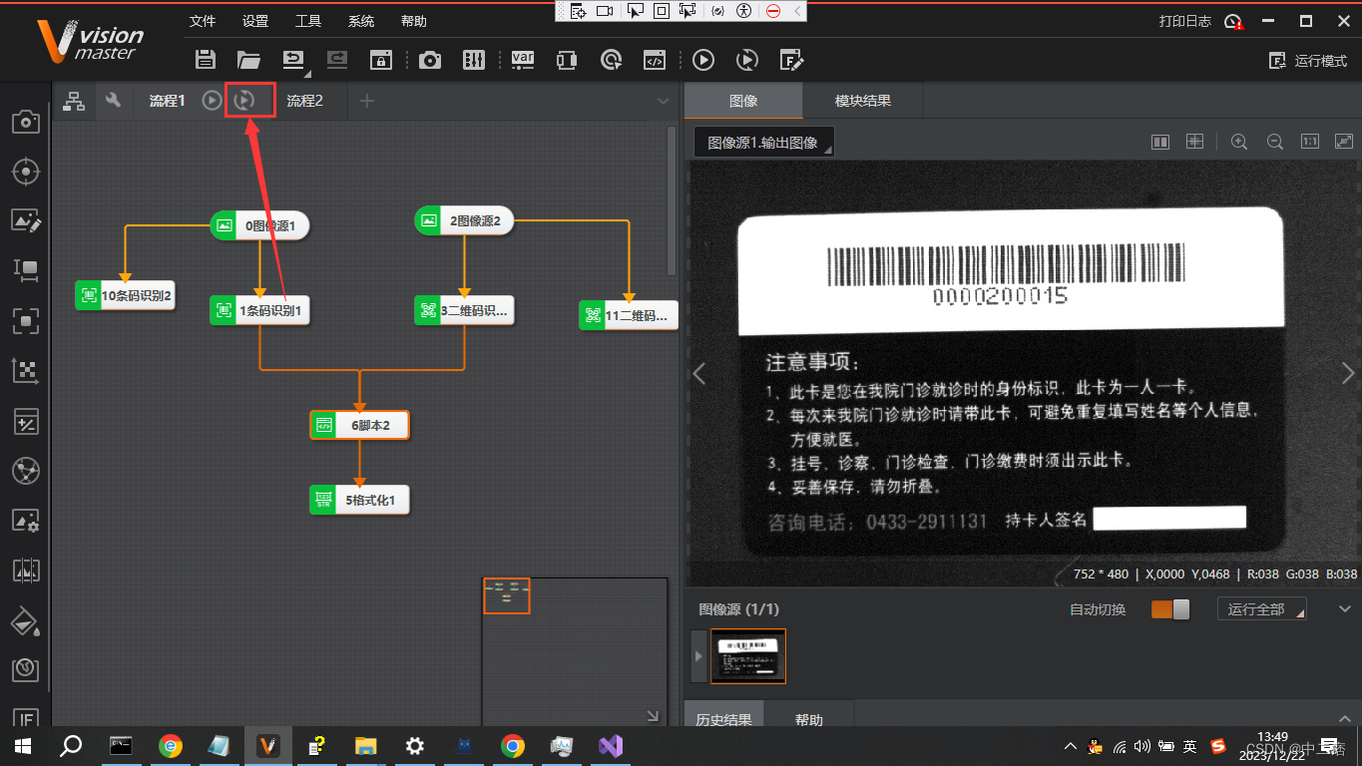Start continuous execution of 流程1

(x=244, y=100)
